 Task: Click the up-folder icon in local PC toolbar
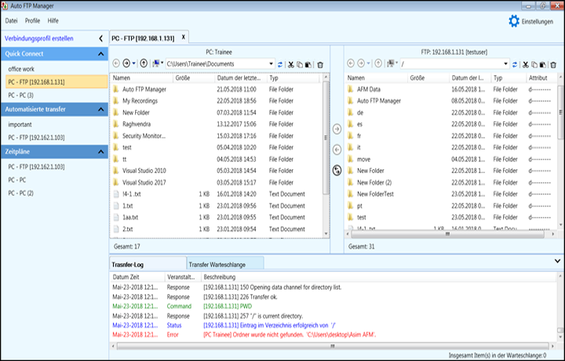(146, 63)
